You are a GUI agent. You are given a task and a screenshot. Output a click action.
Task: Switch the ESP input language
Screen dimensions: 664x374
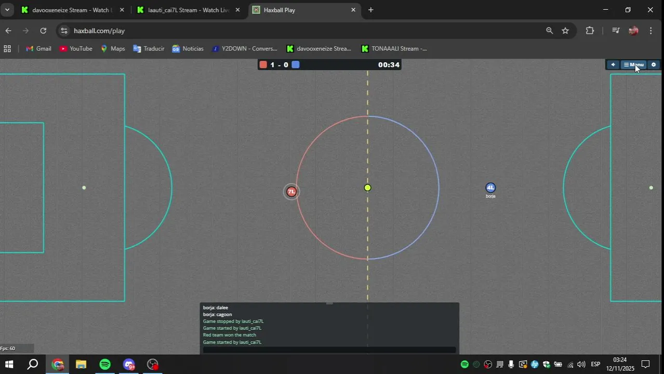[595, 364]
